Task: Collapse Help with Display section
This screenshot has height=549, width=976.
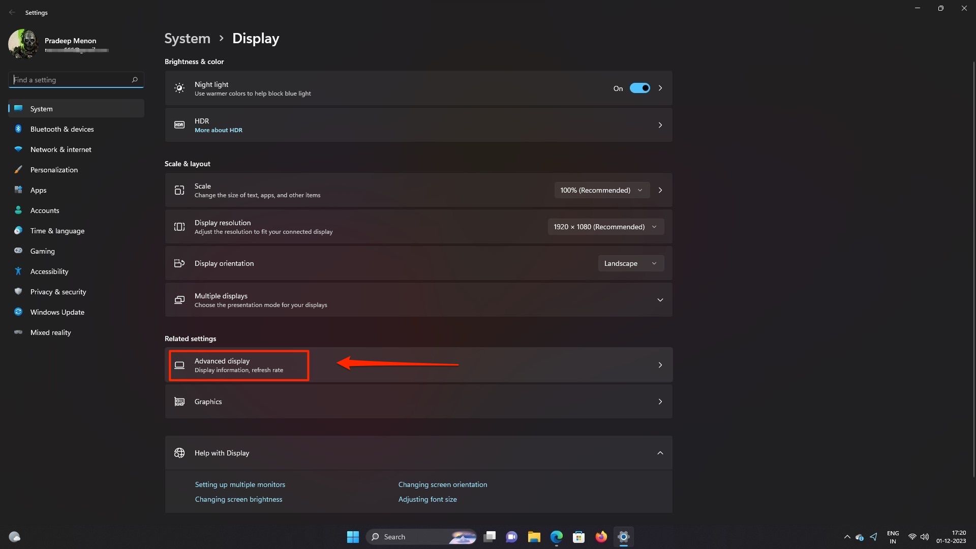Action: [x=660, y=452]
